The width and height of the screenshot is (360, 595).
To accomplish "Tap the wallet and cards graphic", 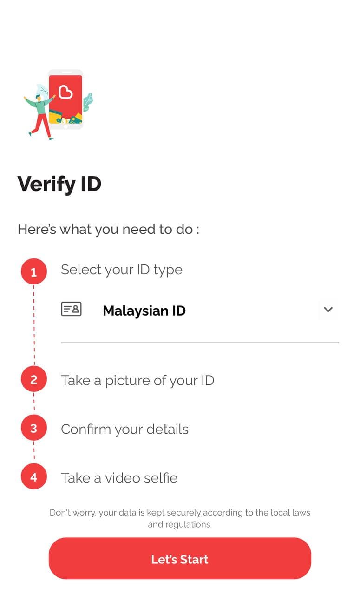I will click(65, 117).
